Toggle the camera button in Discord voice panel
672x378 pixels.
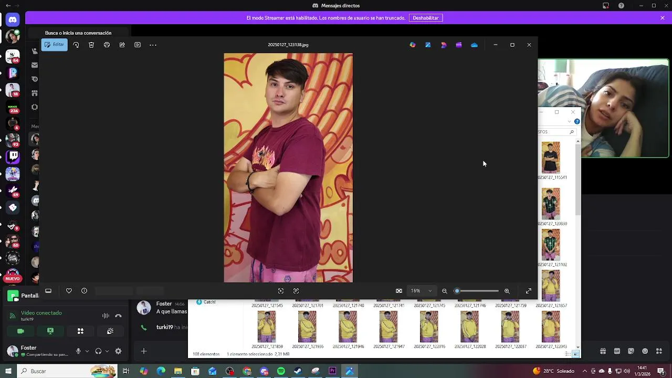click(x=20, y=331)
